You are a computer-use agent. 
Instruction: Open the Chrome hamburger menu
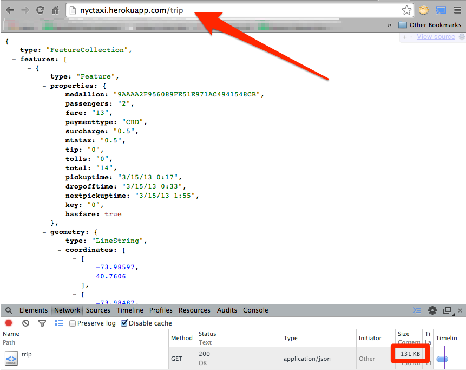click(x=458, y=10)
